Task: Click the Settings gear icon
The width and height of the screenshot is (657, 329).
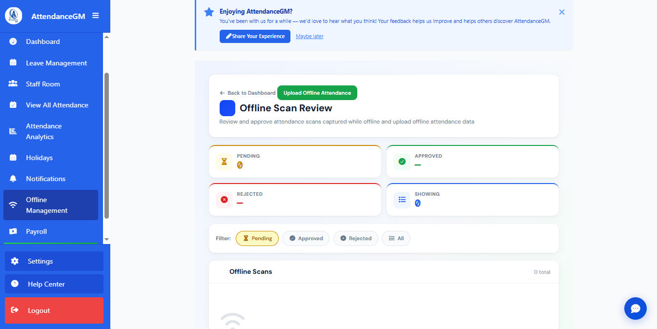Action: pyautogui.click(x=15, y=261)
